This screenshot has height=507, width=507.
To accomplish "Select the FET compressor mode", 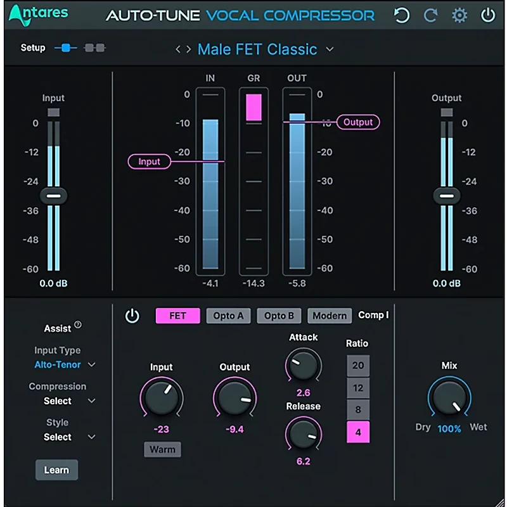I will pyautogui.click(x=178, y=316).
